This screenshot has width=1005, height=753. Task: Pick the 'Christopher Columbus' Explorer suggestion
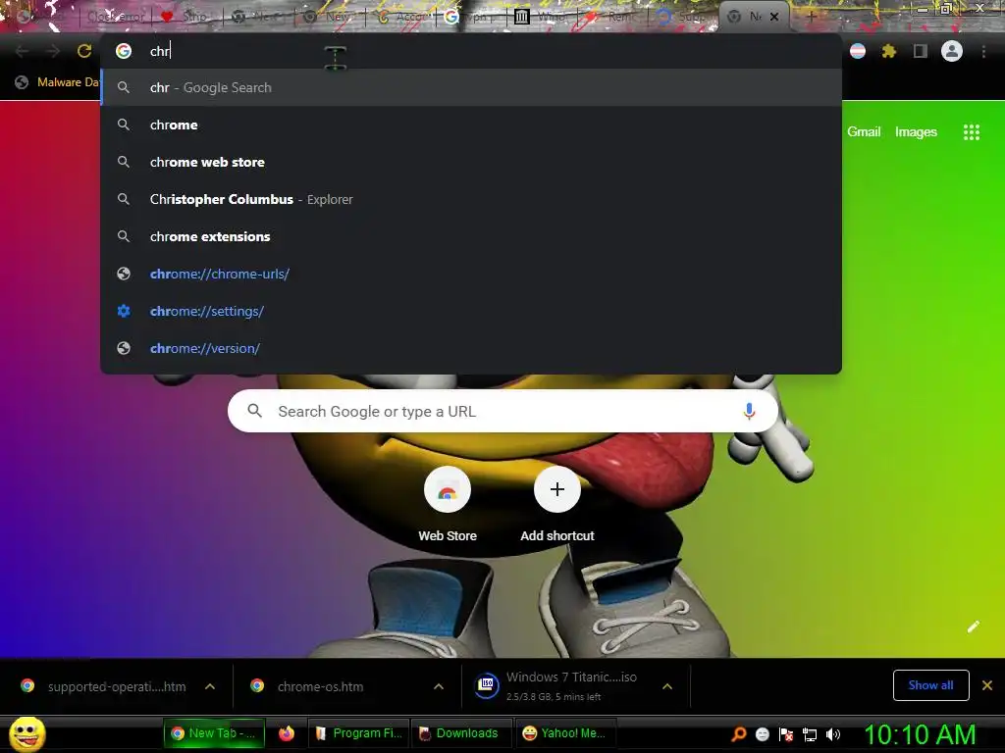[x=471, y=199]
